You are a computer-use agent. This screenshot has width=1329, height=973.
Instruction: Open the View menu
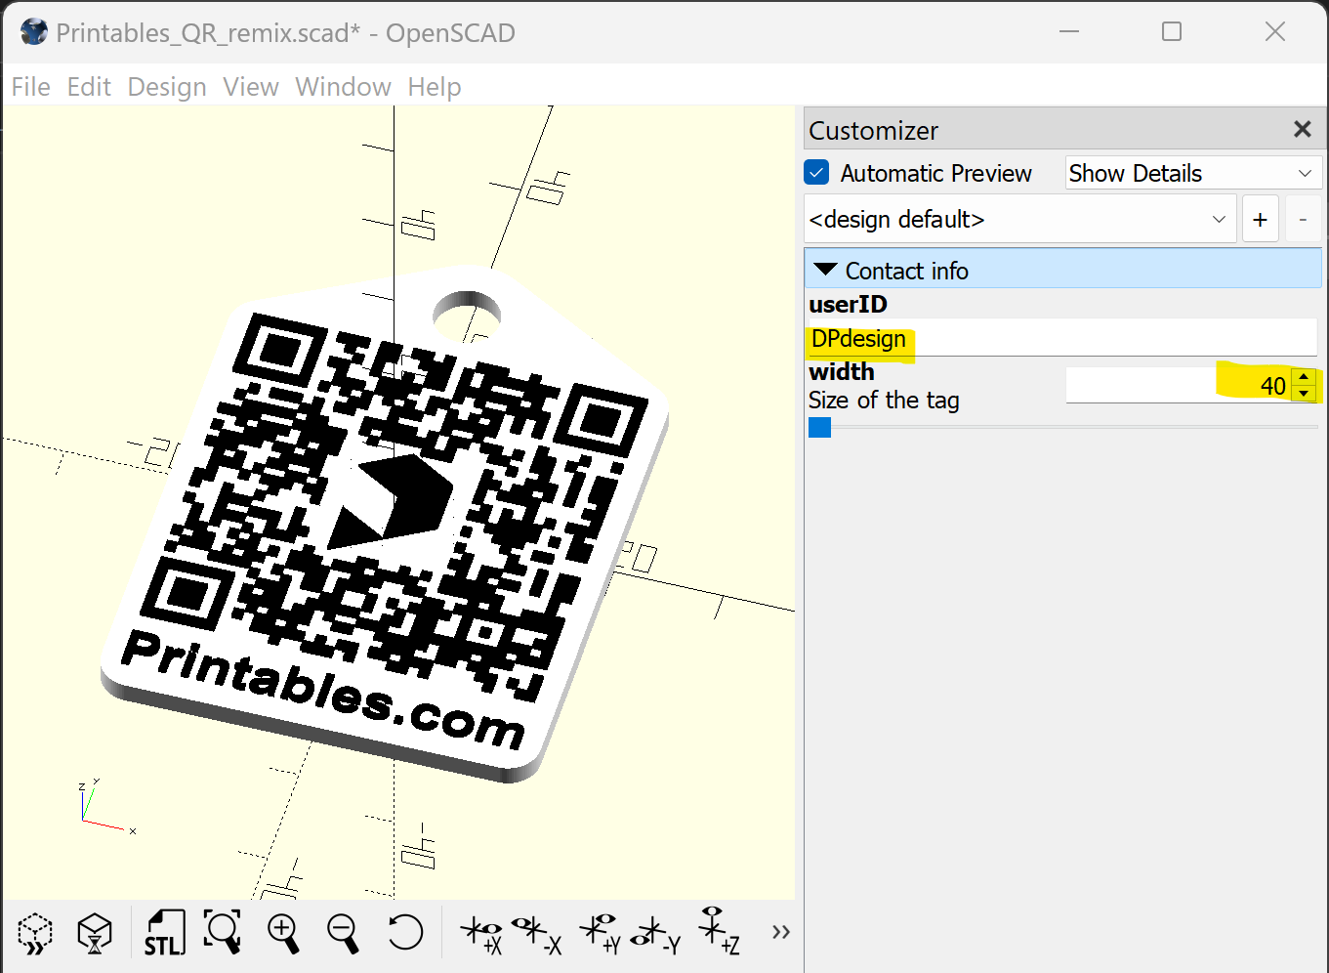tap(250, 86)
